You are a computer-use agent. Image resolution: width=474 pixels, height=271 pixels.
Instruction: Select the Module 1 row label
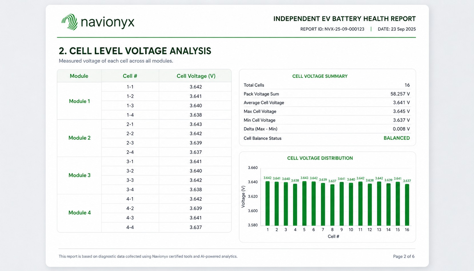pos(79,101)
